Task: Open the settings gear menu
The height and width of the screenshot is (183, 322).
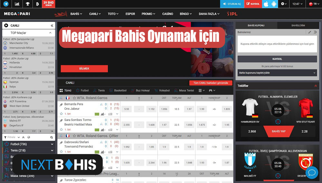Action: [284, 4]
